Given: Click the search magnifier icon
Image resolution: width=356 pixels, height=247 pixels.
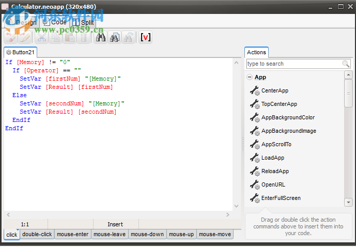Looking at the screenshot, I should [x=346, y=64].
